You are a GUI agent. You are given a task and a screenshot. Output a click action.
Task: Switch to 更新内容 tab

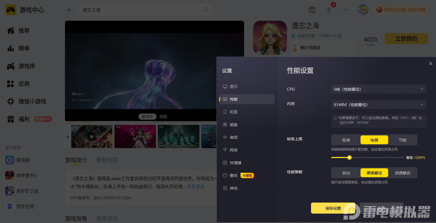pos(107,160)
